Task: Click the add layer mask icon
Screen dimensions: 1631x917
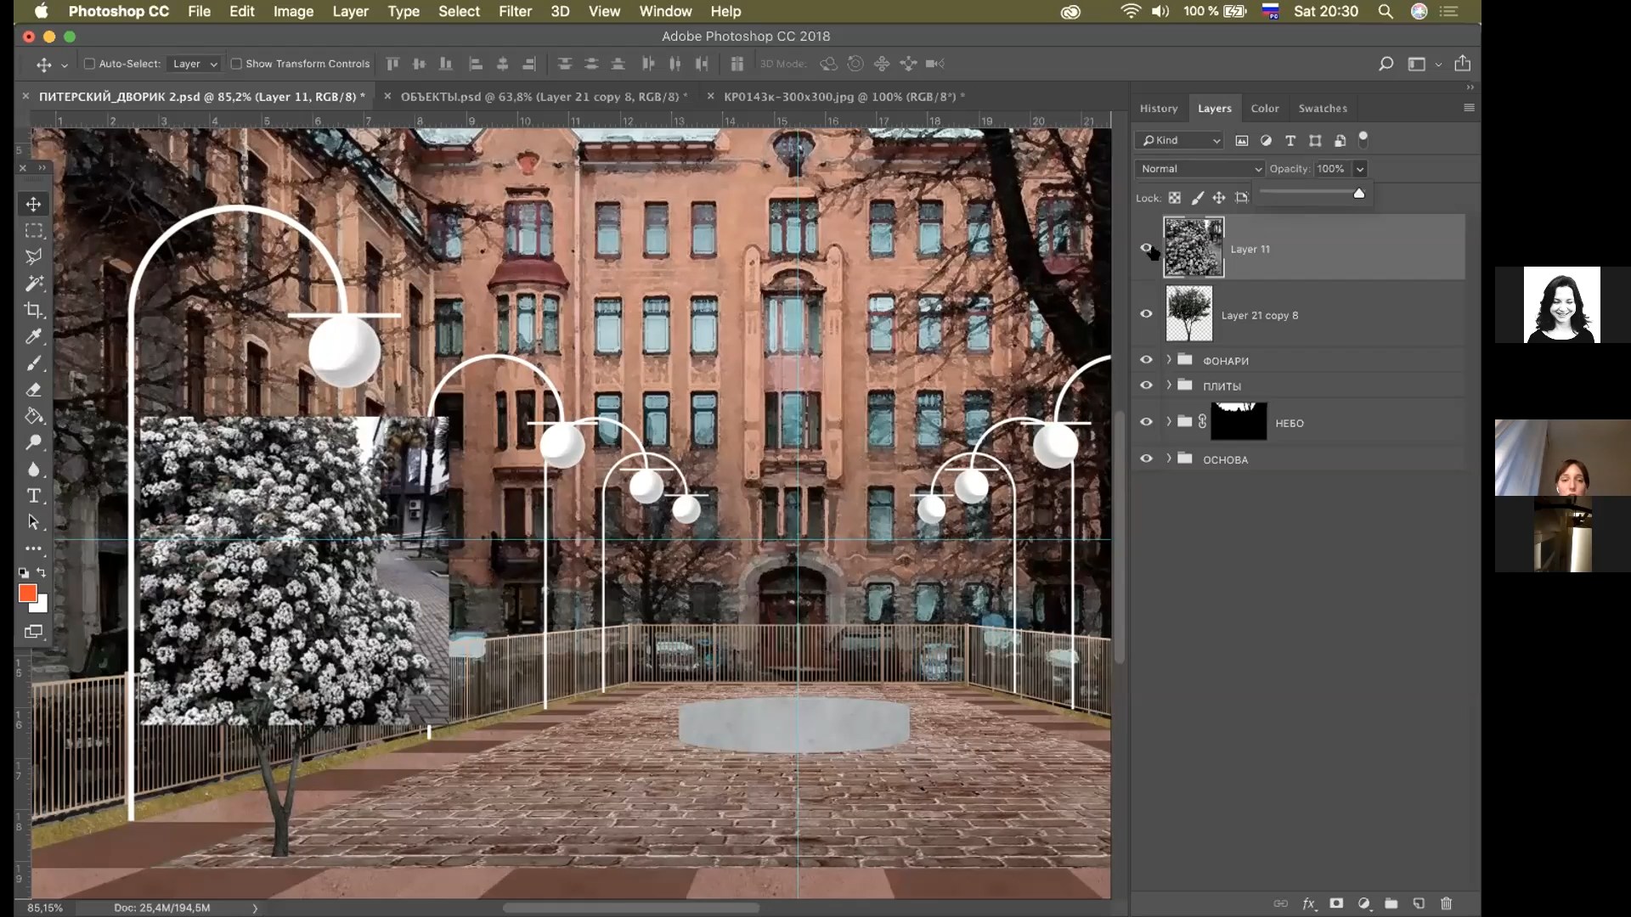Action: click(x=1336, y=903)
